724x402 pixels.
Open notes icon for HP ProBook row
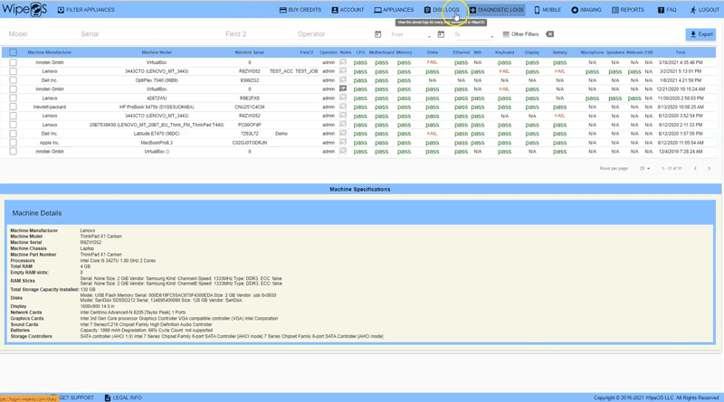[x=343, y=107]
